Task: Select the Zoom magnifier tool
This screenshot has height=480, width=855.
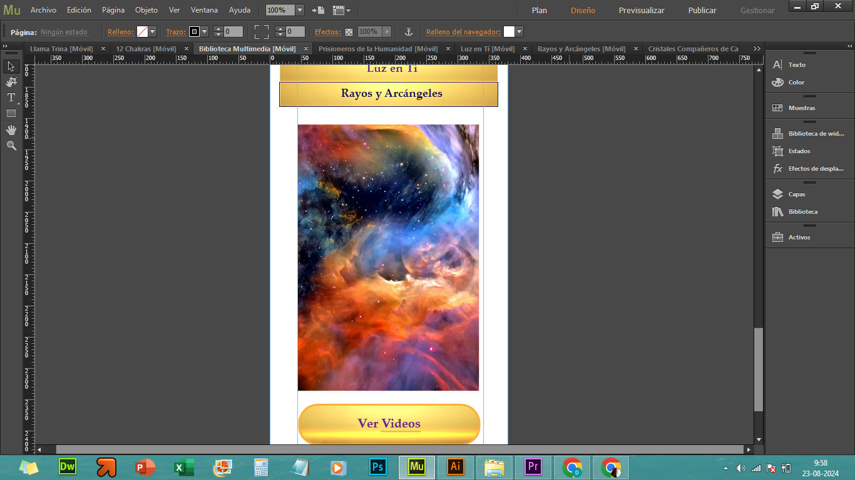Action: coord(11,146)
